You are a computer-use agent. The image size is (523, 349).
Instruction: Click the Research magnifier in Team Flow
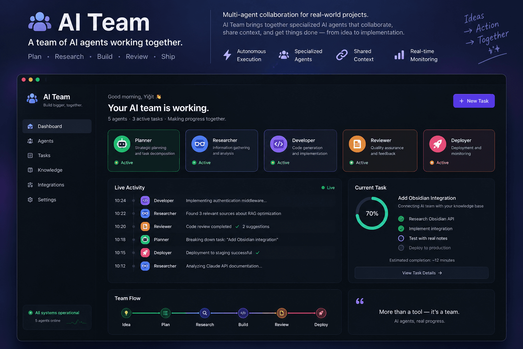[205, 313]
